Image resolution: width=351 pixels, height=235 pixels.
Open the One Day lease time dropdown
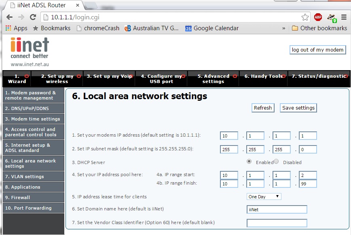point(264,197)
